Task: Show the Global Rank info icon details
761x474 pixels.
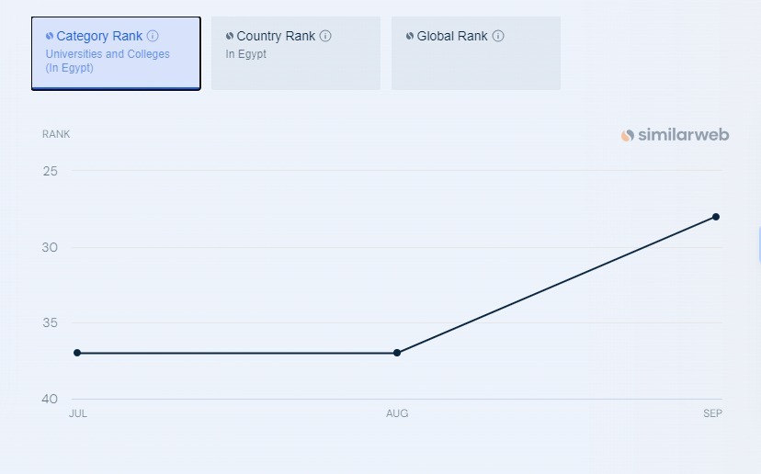Action: [498, 36]
